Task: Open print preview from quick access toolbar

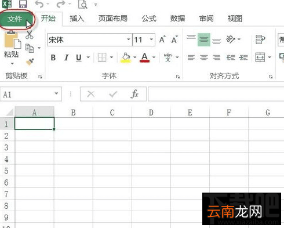Action: (83, 4)
